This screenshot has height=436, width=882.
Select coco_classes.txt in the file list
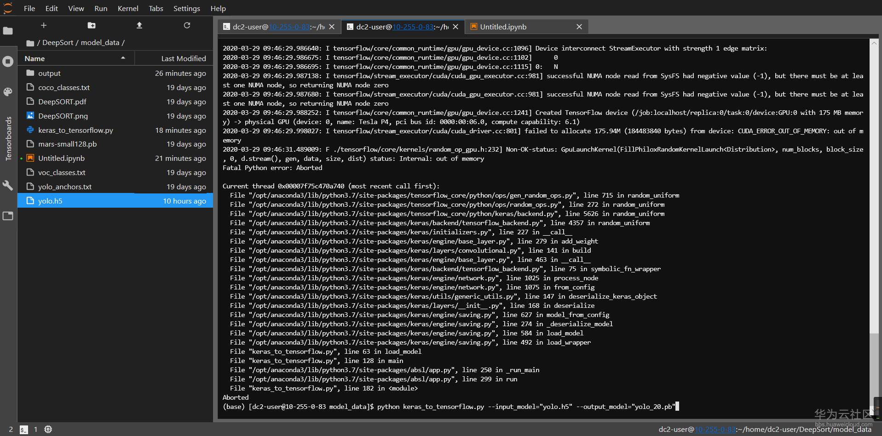pos(115,87)
